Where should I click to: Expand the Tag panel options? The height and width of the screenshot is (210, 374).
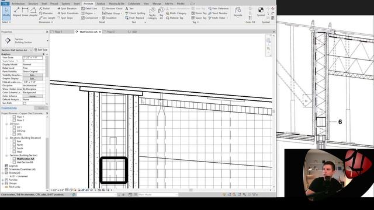pyautogui.click(x=195, y=22)
